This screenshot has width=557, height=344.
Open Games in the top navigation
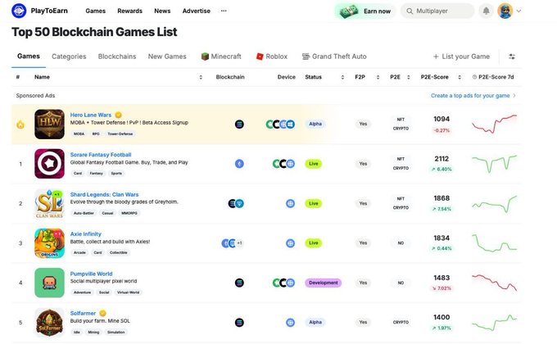pyautogui.click(x=96, y=11)
